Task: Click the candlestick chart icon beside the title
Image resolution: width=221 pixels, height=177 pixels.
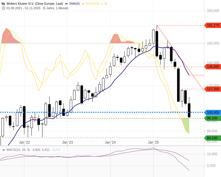Action: point(3,4)
